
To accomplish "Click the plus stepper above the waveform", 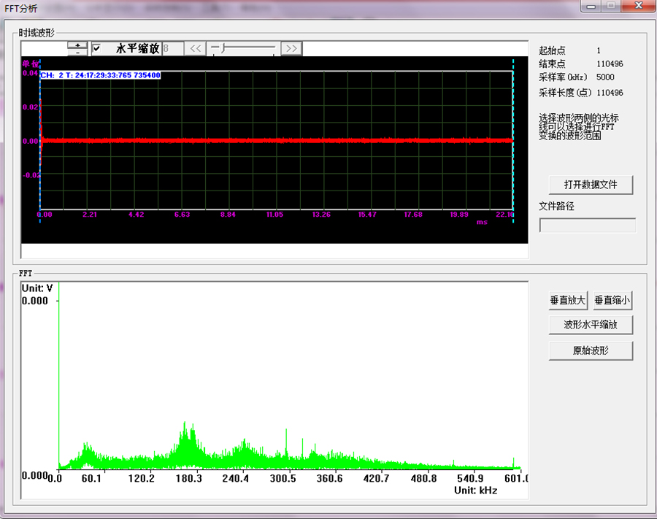I will click(77, 45).
